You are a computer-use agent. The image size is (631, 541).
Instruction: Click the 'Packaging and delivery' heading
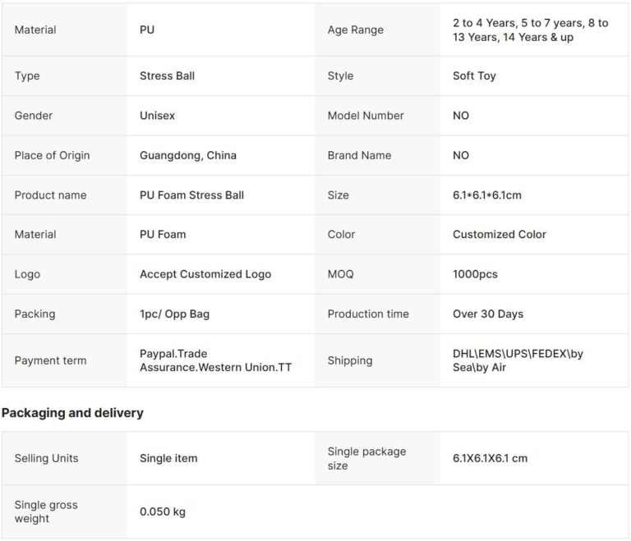[x=72, y=413]
